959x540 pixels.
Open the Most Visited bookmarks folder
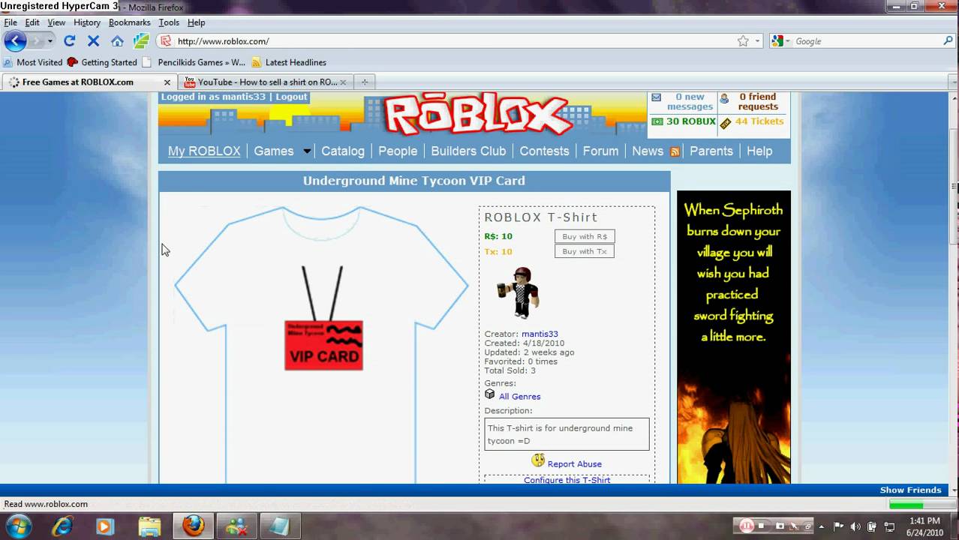[x=33, y=62]
